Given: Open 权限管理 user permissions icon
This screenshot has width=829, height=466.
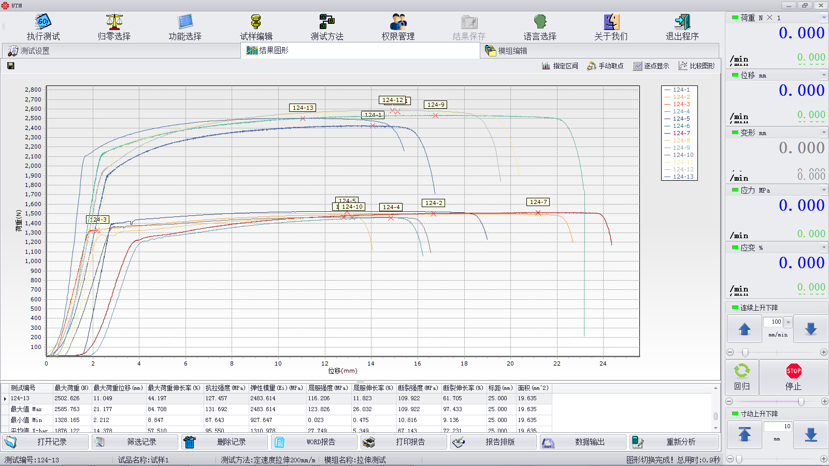Looking at the screenshot, I should [398, 22].
